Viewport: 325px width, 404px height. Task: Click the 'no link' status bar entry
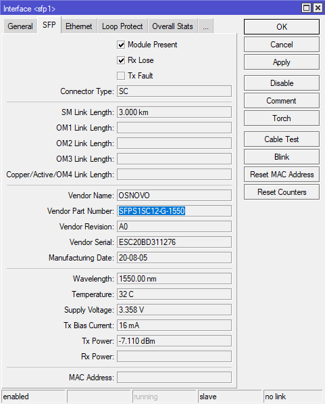click(x=293, y=397)
